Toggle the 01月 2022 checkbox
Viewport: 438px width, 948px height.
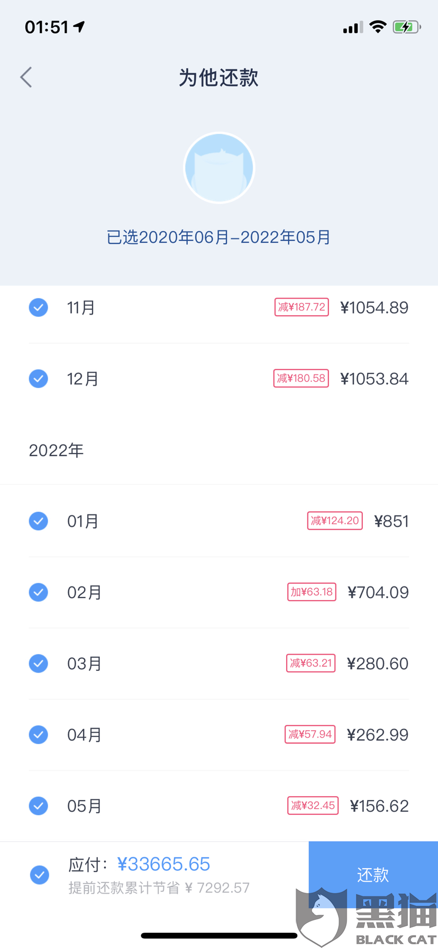pos(39,521)
